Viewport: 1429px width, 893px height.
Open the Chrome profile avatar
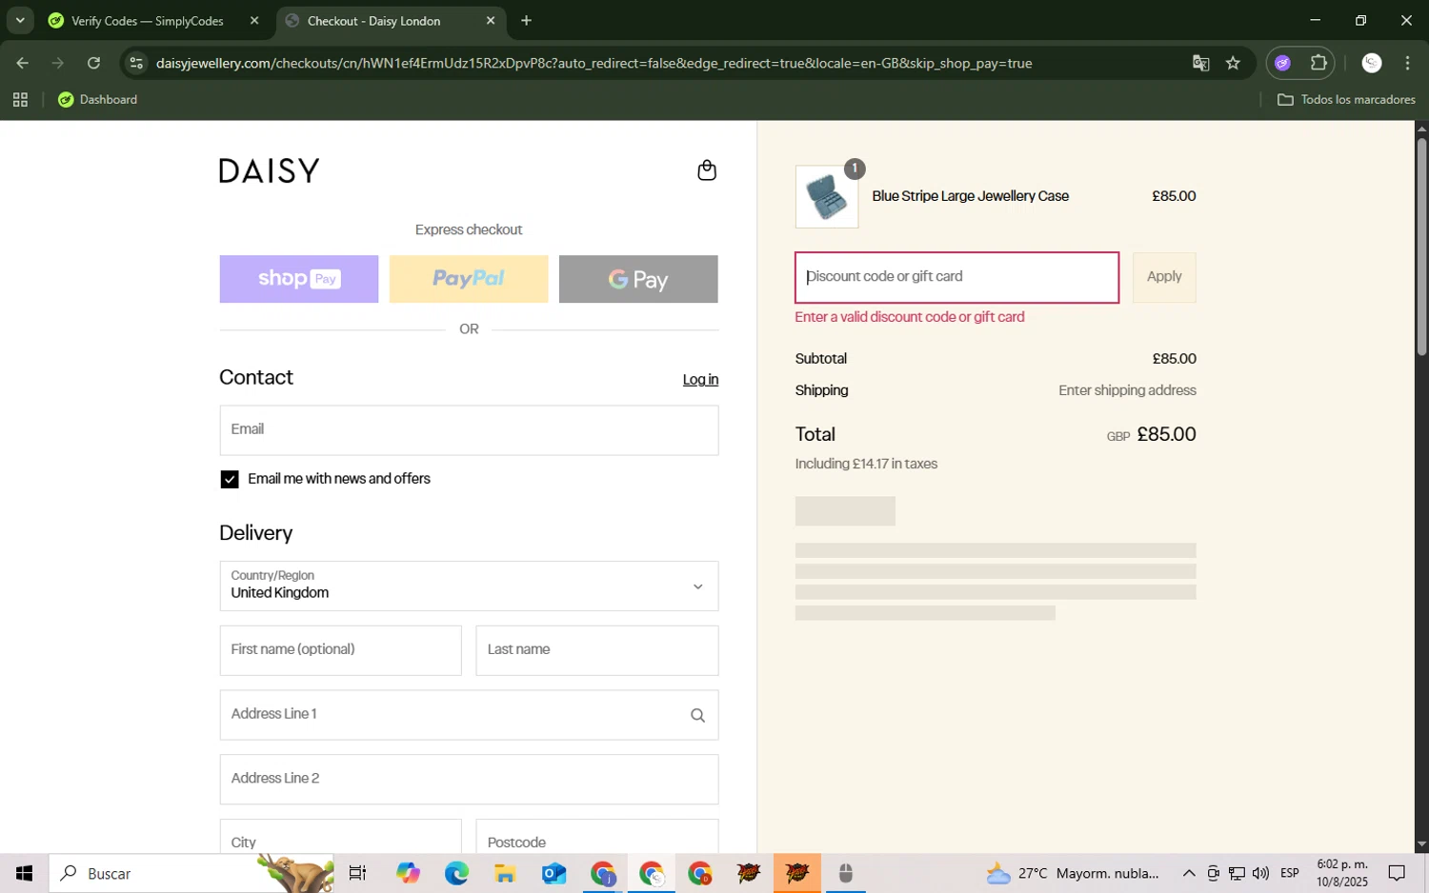(1371, 63)
